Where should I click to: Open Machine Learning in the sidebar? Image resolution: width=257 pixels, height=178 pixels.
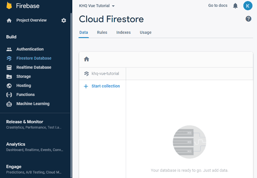tap(33, 104)
